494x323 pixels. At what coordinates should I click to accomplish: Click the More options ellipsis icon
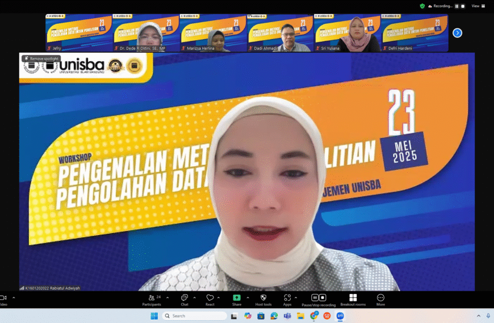380,298
